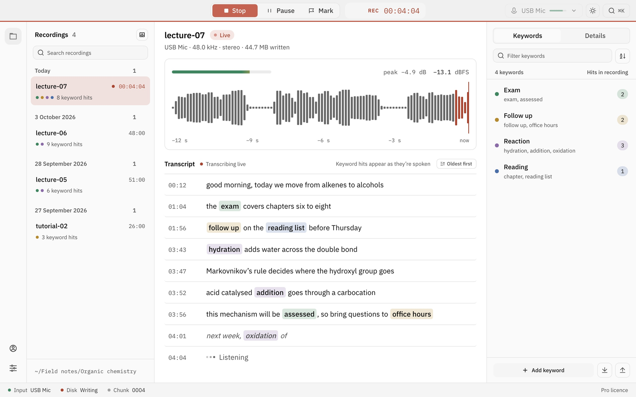Switch to the Keywords tab
Viewport: 636px width, 397px height.
(x=527, y=36)
